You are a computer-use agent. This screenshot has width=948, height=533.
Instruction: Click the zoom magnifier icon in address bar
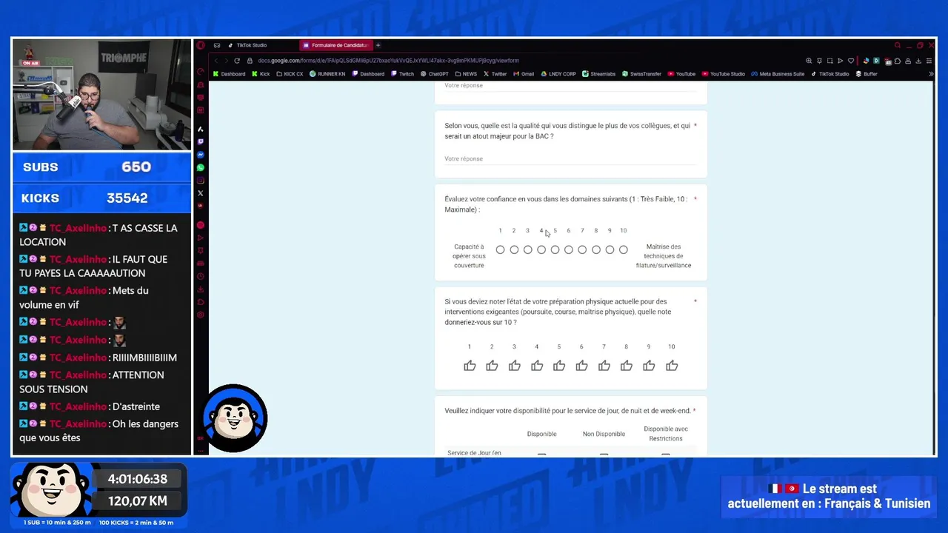pos(809,61)
